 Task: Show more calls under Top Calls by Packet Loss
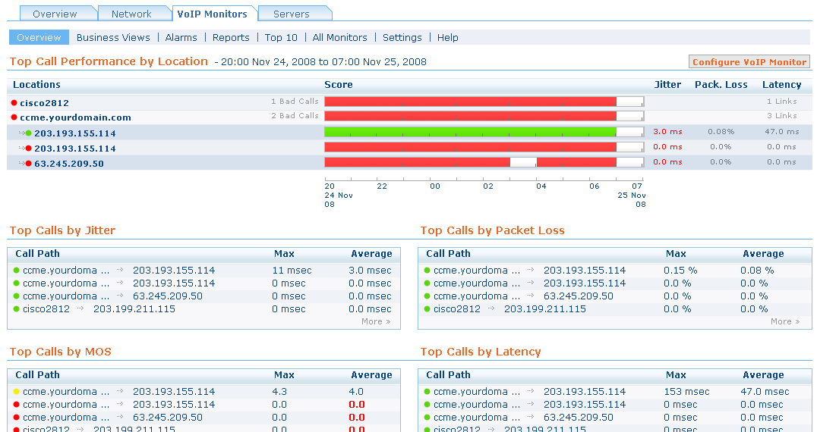[x=785, y=321]
